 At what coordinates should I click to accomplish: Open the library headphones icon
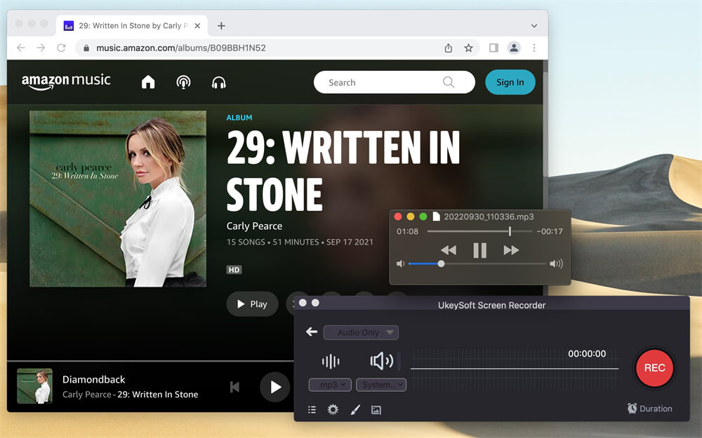(218, 82)
